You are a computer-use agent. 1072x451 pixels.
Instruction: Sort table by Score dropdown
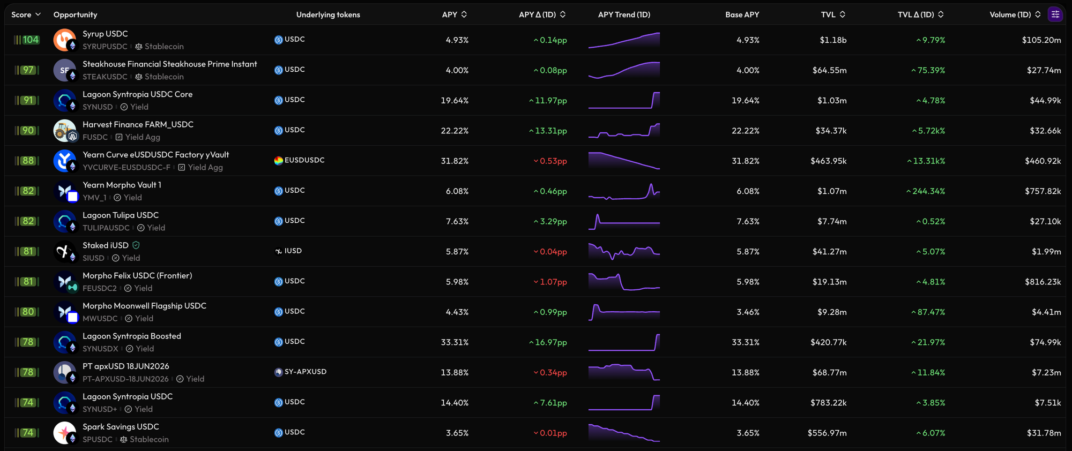click(x=26, y=14)
